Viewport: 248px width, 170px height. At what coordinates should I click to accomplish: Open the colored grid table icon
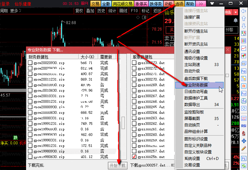point(243,41)
